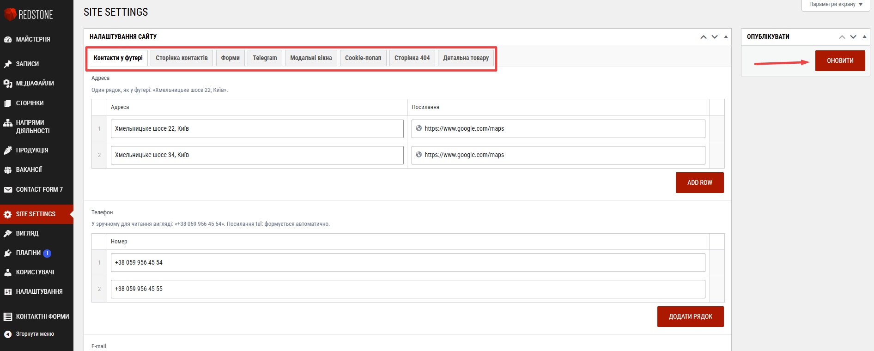Click the first address field Хмельницьке шосе 22
The image size is (874, 351).
[x=257, y=129]
